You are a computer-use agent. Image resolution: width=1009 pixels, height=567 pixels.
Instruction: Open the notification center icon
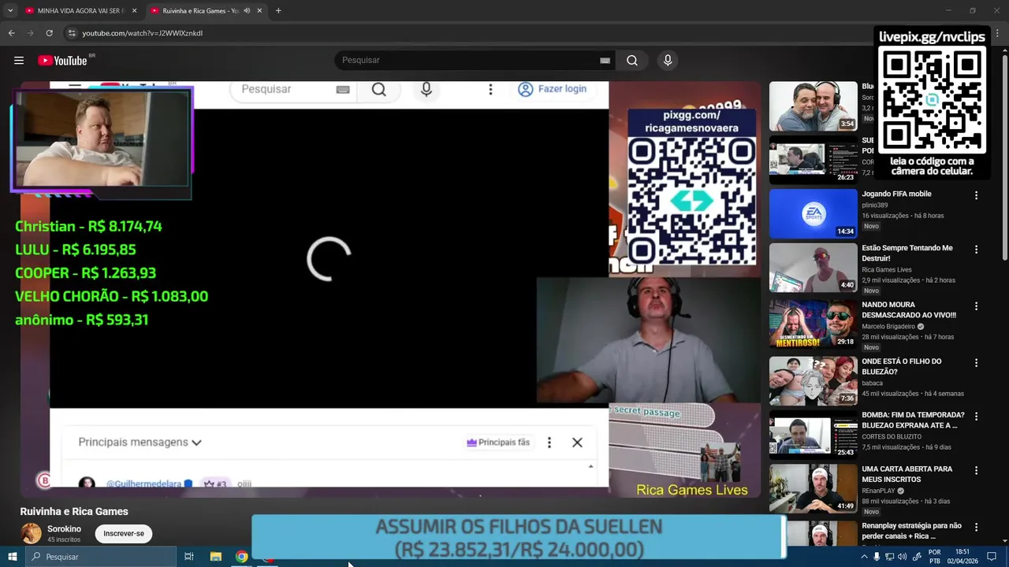pos(992,557)
